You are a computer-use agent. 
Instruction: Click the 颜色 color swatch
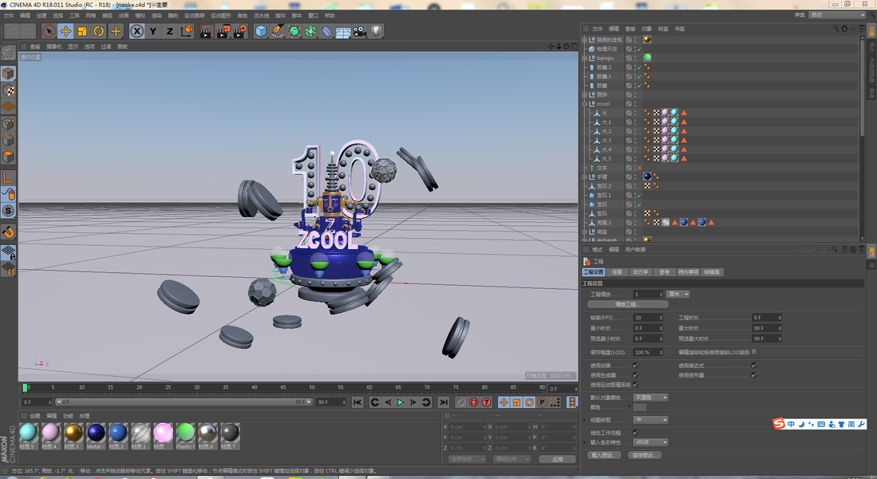click(640, 407)
